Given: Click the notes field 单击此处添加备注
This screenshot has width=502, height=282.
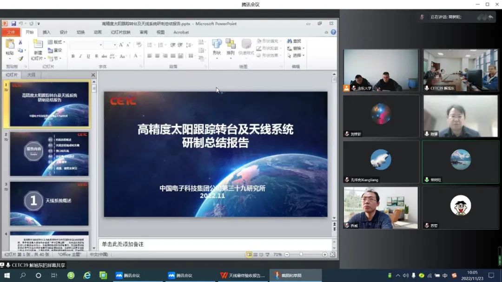Looking at the screenshot, I should pos(215,244).
